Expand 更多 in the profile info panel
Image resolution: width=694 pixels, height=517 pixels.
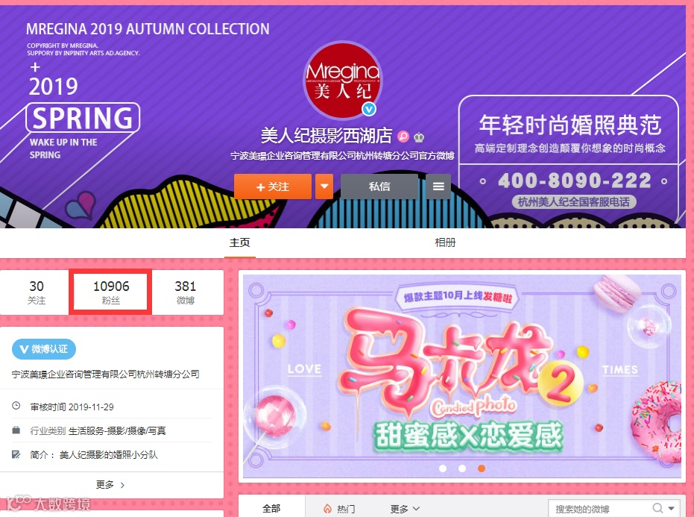click(110, 485)
